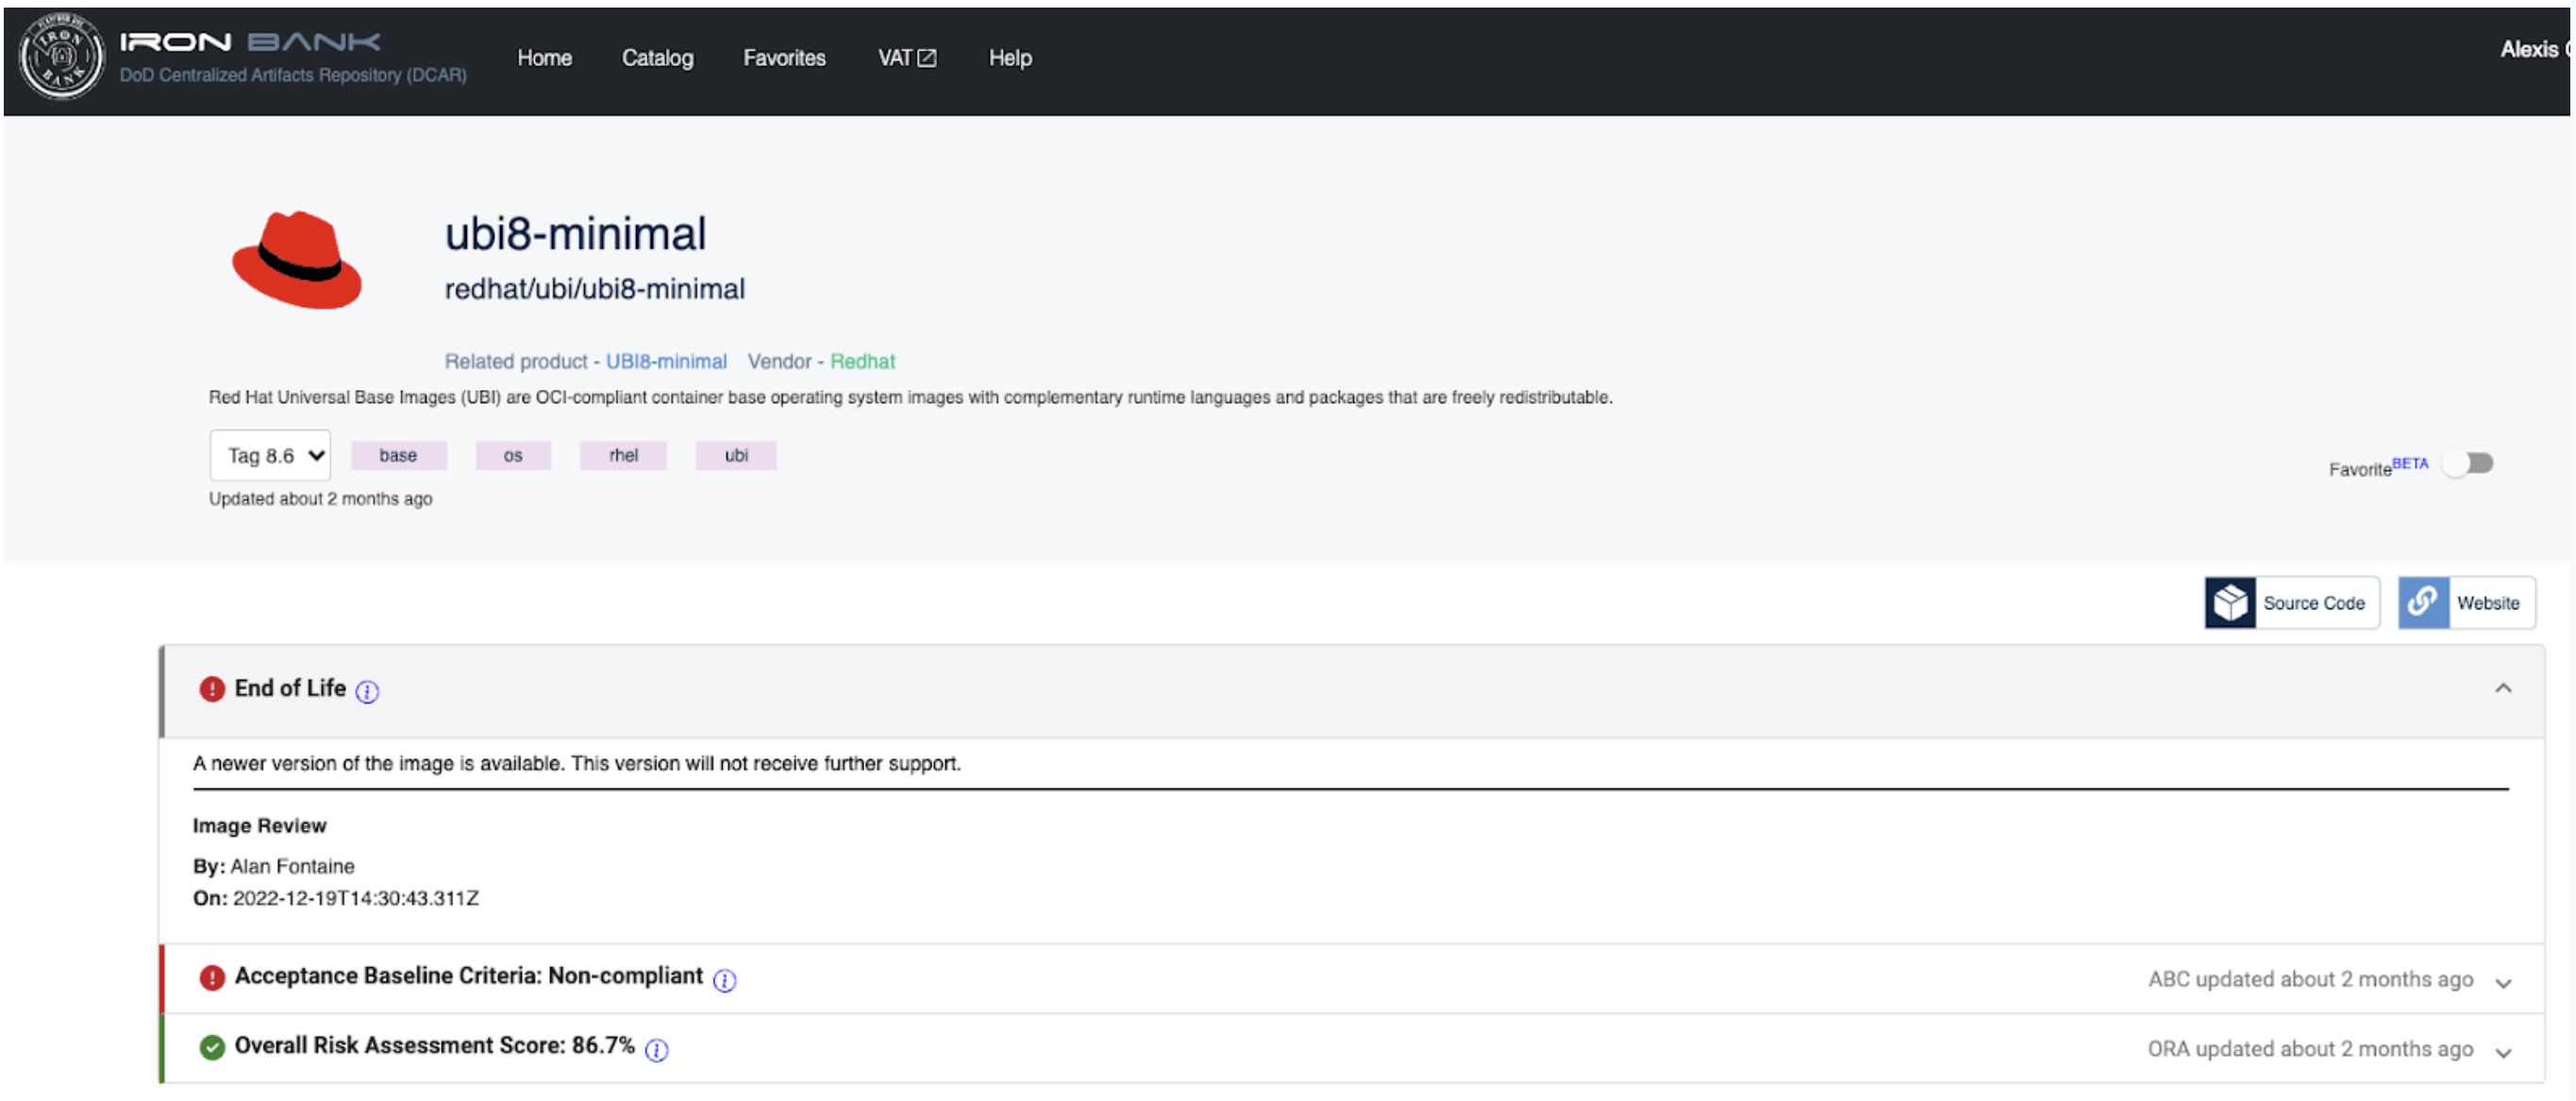Click the ORA updated about 2 months ago text

coord(2310,1048)
